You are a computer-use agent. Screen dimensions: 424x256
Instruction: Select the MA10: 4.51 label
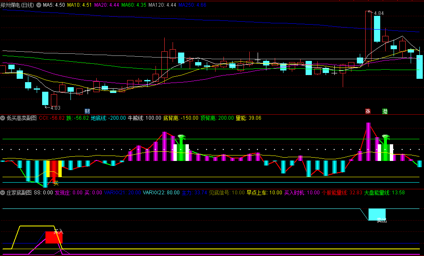[79, 5]
